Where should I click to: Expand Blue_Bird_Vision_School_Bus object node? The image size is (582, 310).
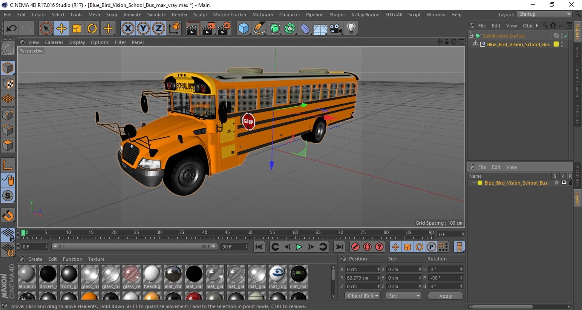click(476, 44)
